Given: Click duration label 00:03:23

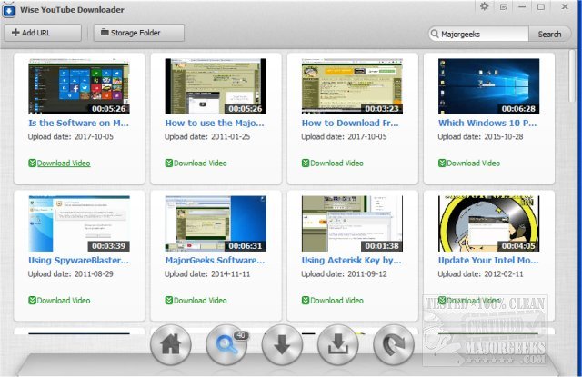Looking at the screenshot, I should [382, 109].
